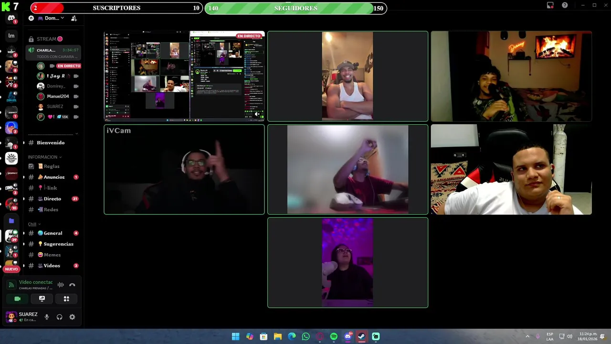The width and height of the screenshot is (611, 344).
Task: Focus the purple-lit video tile
Action: tap(348, 263)
